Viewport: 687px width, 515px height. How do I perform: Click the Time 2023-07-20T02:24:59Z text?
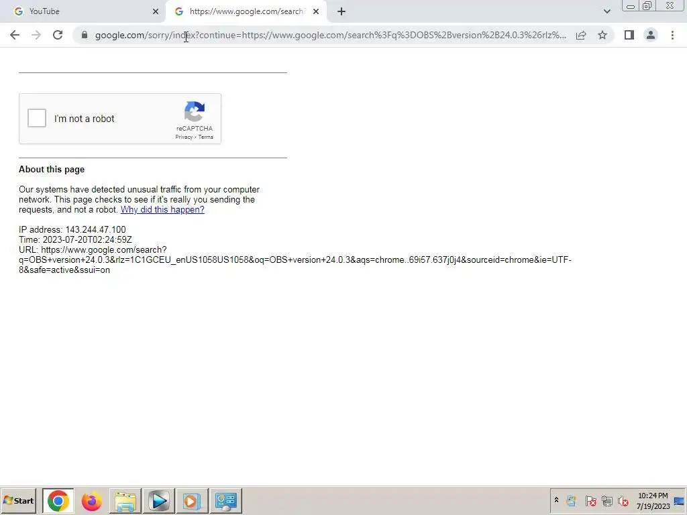click(75, 239)
